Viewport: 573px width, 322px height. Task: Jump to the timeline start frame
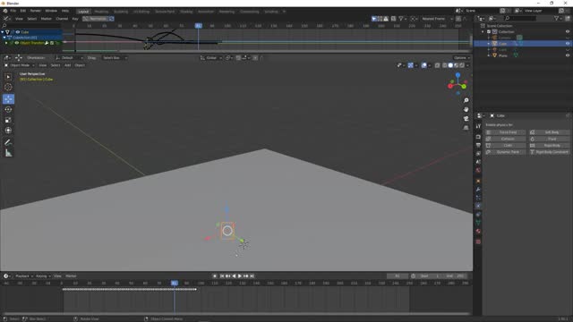[x=222, y=276]
